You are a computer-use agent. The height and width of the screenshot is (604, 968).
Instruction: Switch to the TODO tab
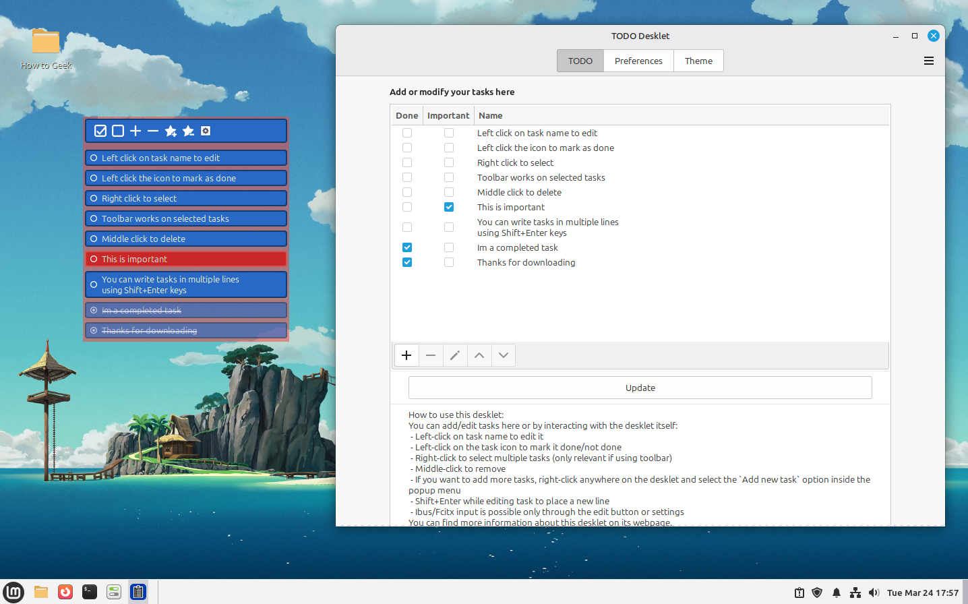coord(580,61)
